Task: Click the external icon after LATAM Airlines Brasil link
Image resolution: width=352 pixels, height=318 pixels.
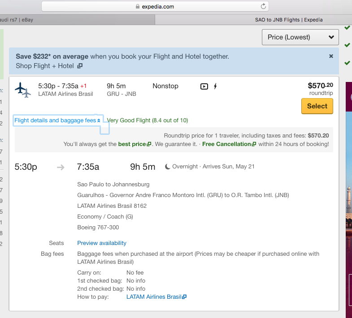Action: [x=184, y=297]
